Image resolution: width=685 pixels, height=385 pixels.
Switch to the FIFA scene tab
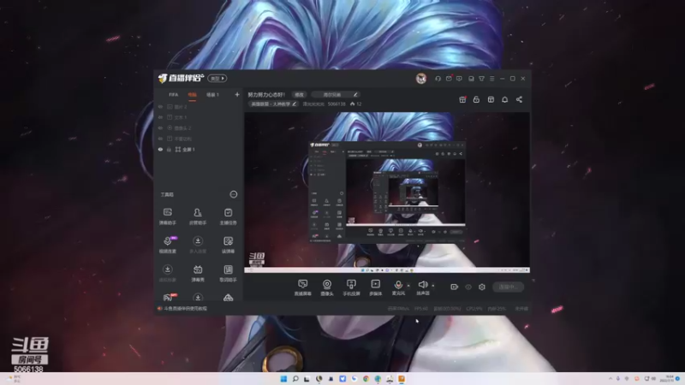click(x=174, y=95)
